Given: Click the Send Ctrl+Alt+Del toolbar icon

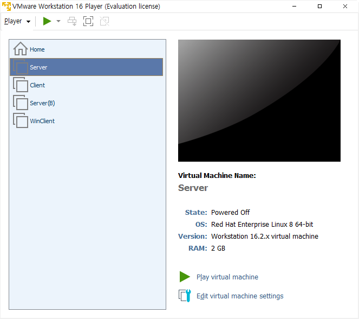Looking at the screenshot, I should click(x=72, y=21).
